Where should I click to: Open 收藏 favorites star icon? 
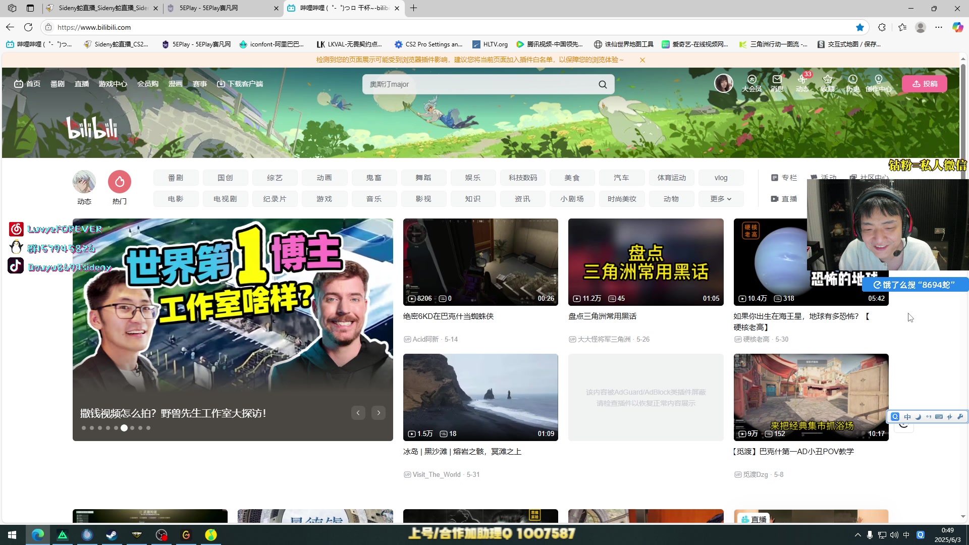tap(827, 83)
